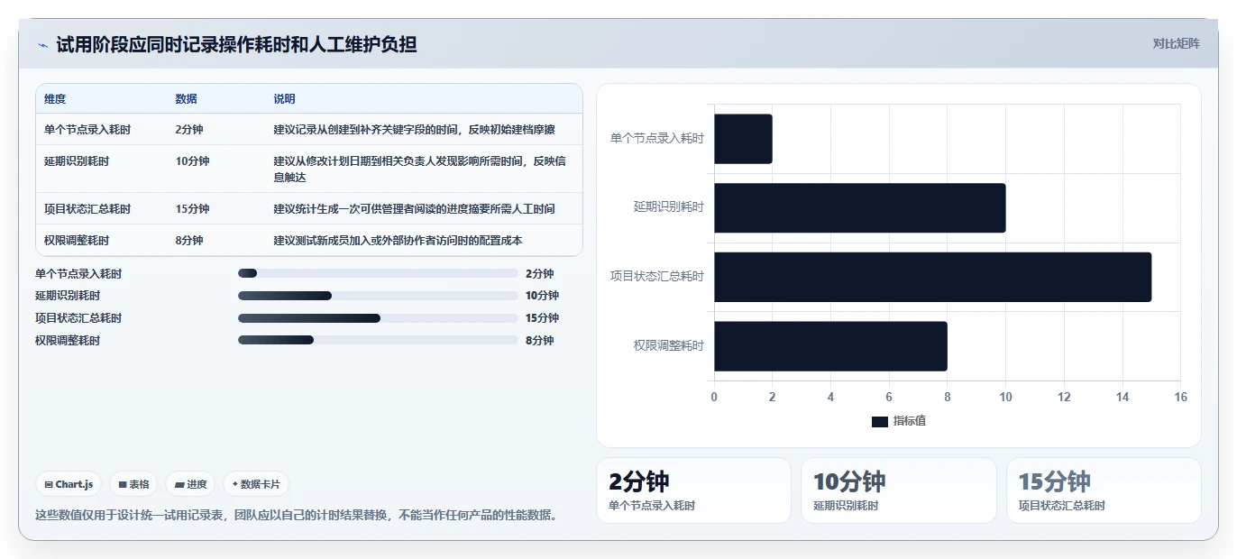
Task: Click the 15分钟 value after the progress bar
Action: (x=543, y=318)
